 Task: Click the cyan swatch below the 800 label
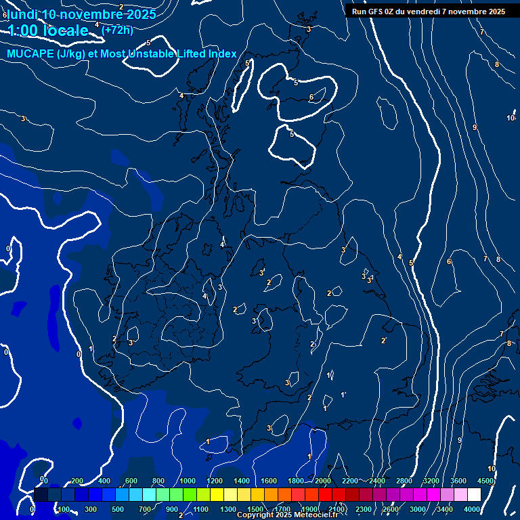pyautogui.click(x=149, y=494)
